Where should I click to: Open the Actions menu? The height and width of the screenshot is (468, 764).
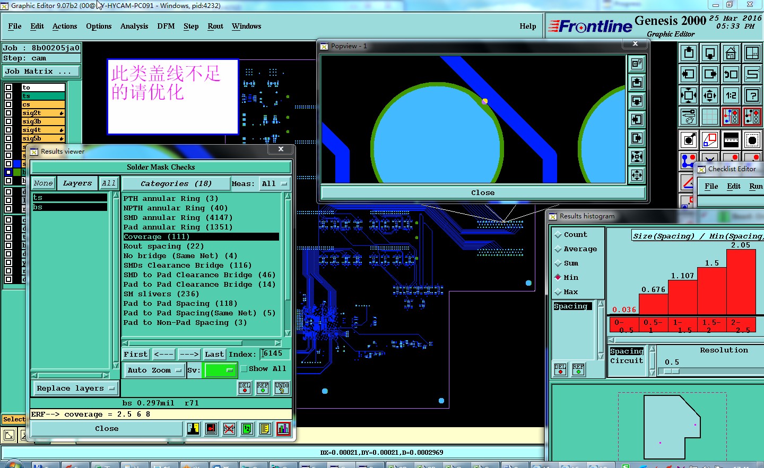(65, 26)
